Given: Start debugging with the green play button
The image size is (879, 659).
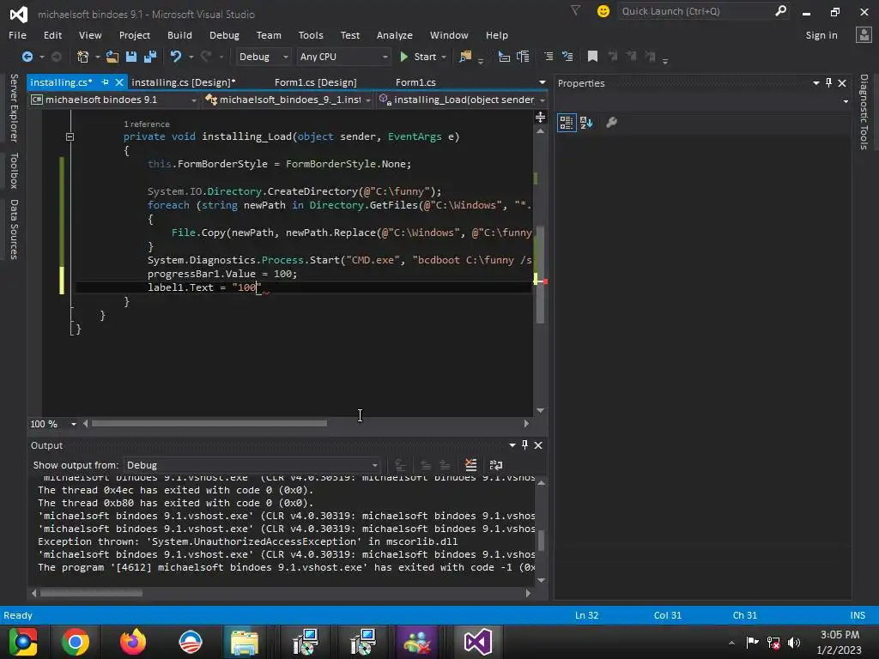Looking at the screenshot, I should tap(403, 57).
